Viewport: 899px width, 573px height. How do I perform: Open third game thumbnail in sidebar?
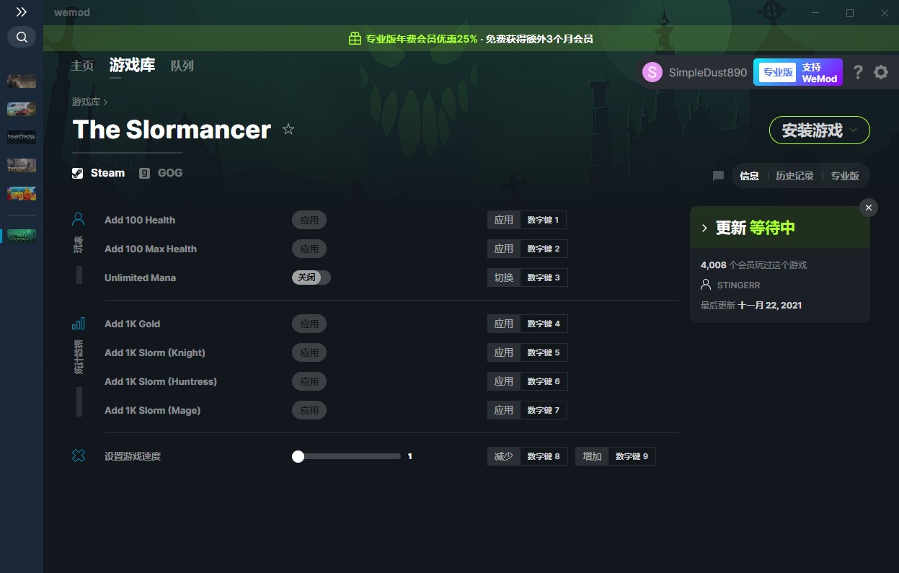tap(22, 137)
